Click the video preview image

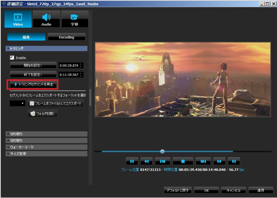[183, 80]
